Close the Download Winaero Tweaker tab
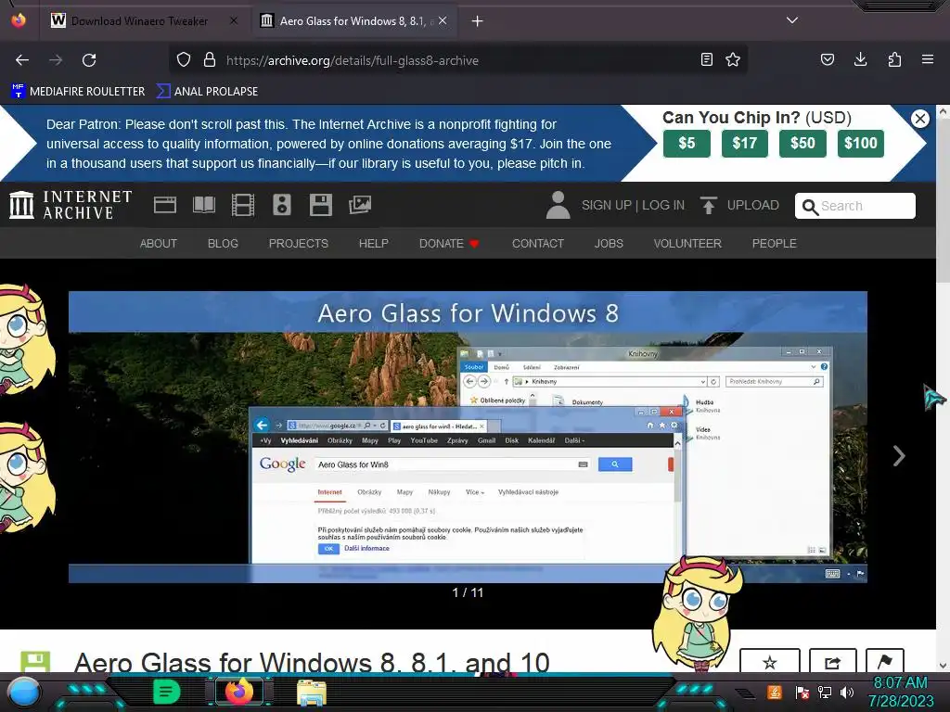The width and height of the screenshot is (950, 712). point(234,20)
